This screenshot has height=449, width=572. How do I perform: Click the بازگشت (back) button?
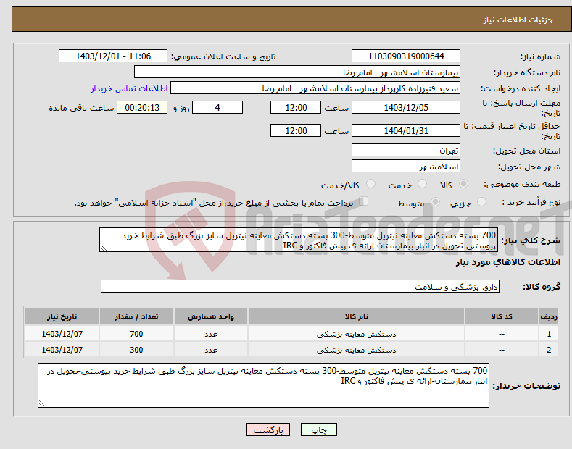click(268, 430)
